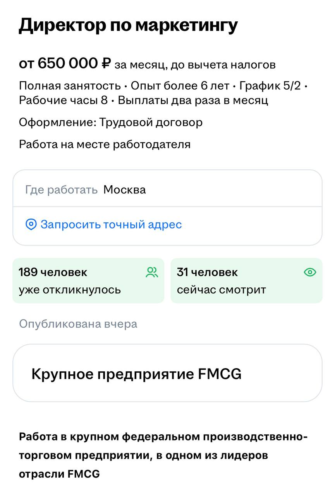Click the location pin icon
Viewport: 335px width, 495px height.
pyautogui.click(x=31, y=224)
